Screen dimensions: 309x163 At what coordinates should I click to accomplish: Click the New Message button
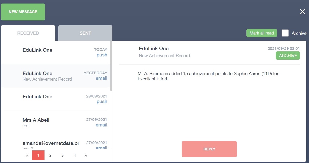click(x=23, y=12)
